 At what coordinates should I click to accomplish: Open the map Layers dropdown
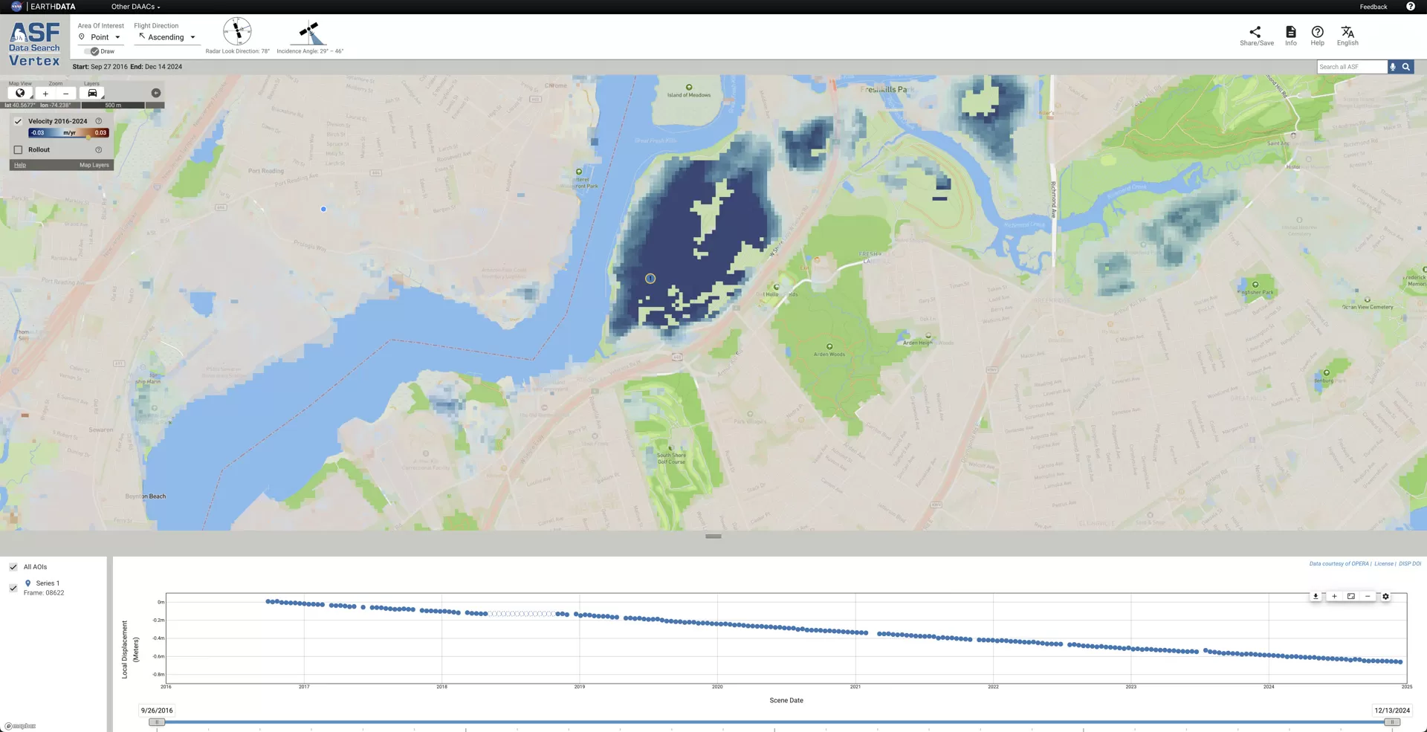click(92, 93)
